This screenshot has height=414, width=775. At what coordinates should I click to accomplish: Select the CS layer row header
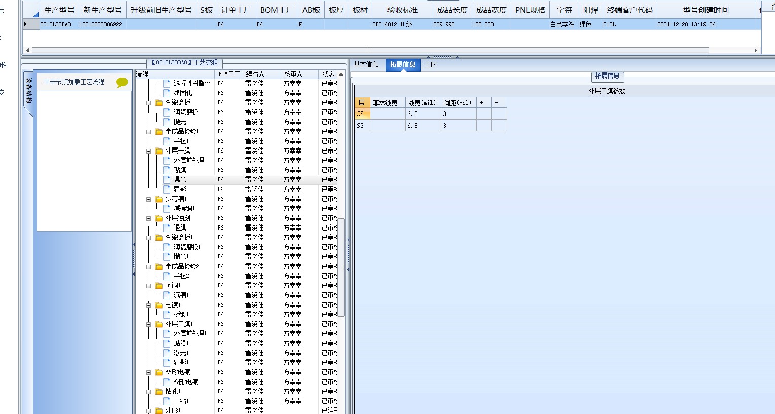(362, 114)
